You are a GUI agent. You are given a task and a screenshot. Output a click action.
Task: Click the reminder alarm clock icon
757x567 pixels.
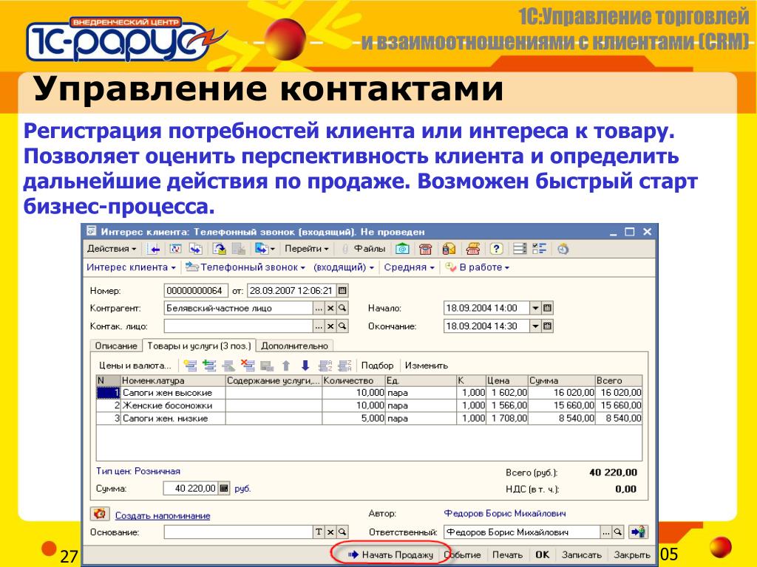point(100,514)
